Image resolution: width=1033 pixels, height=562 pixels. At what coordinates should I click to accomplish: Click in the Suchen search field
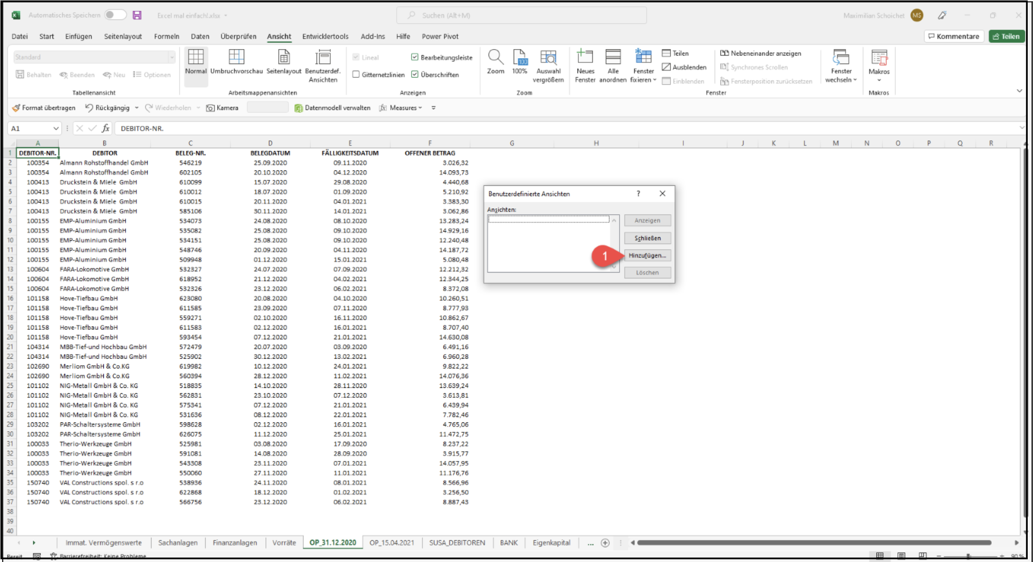tap(522, 15)
